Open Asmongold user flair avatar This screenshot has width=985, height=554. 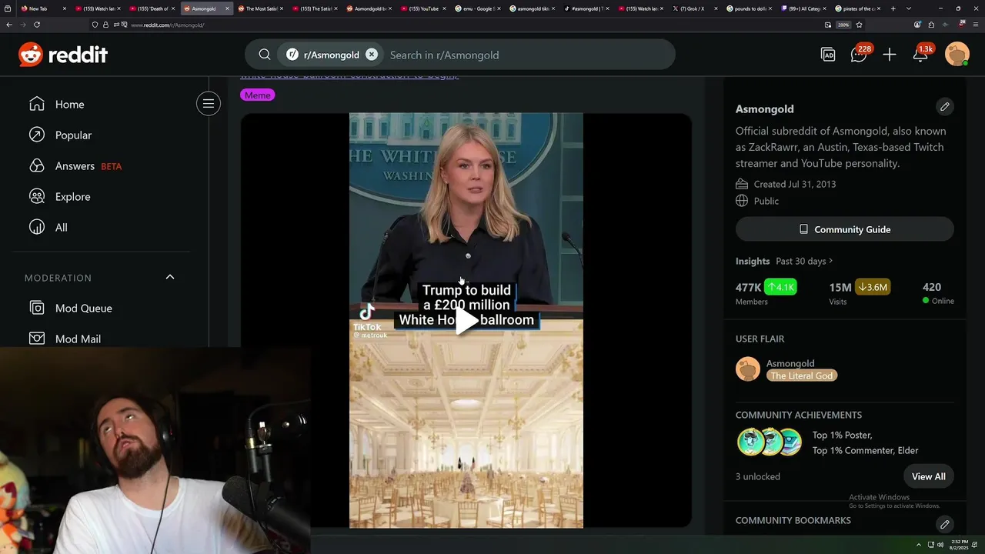(748, 369)
